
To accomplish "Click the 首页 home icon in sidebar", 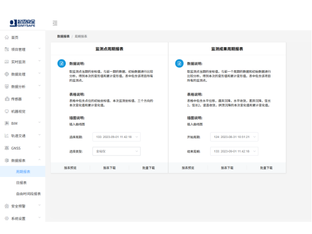I will (7, 38).
